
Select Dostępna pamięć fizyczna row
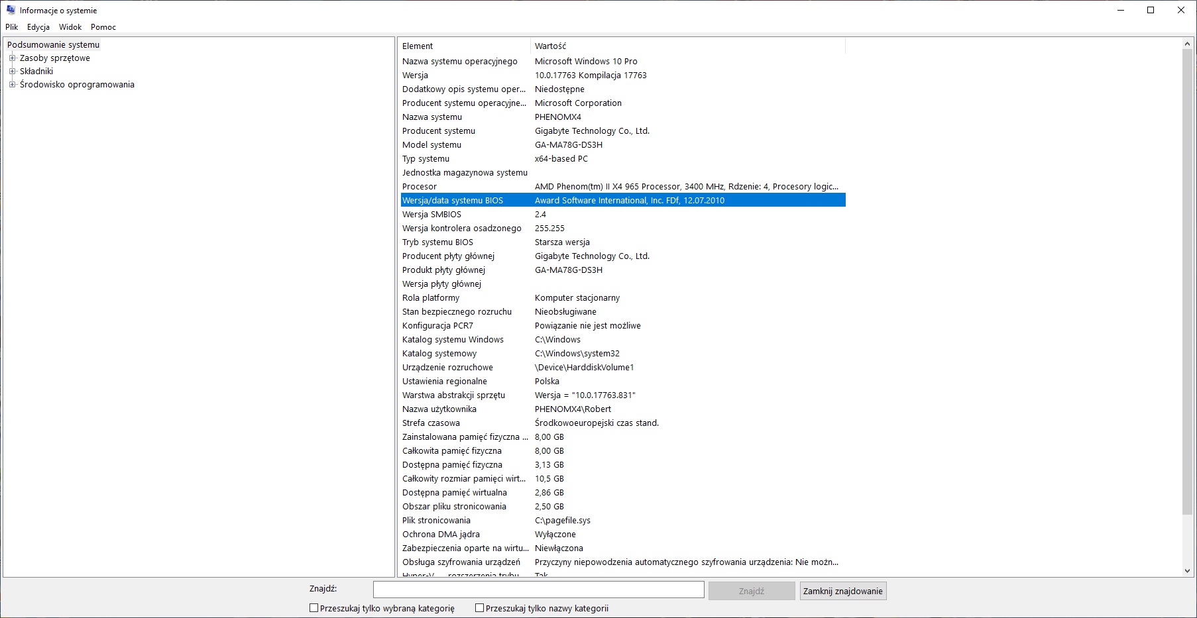click(623, 465)
